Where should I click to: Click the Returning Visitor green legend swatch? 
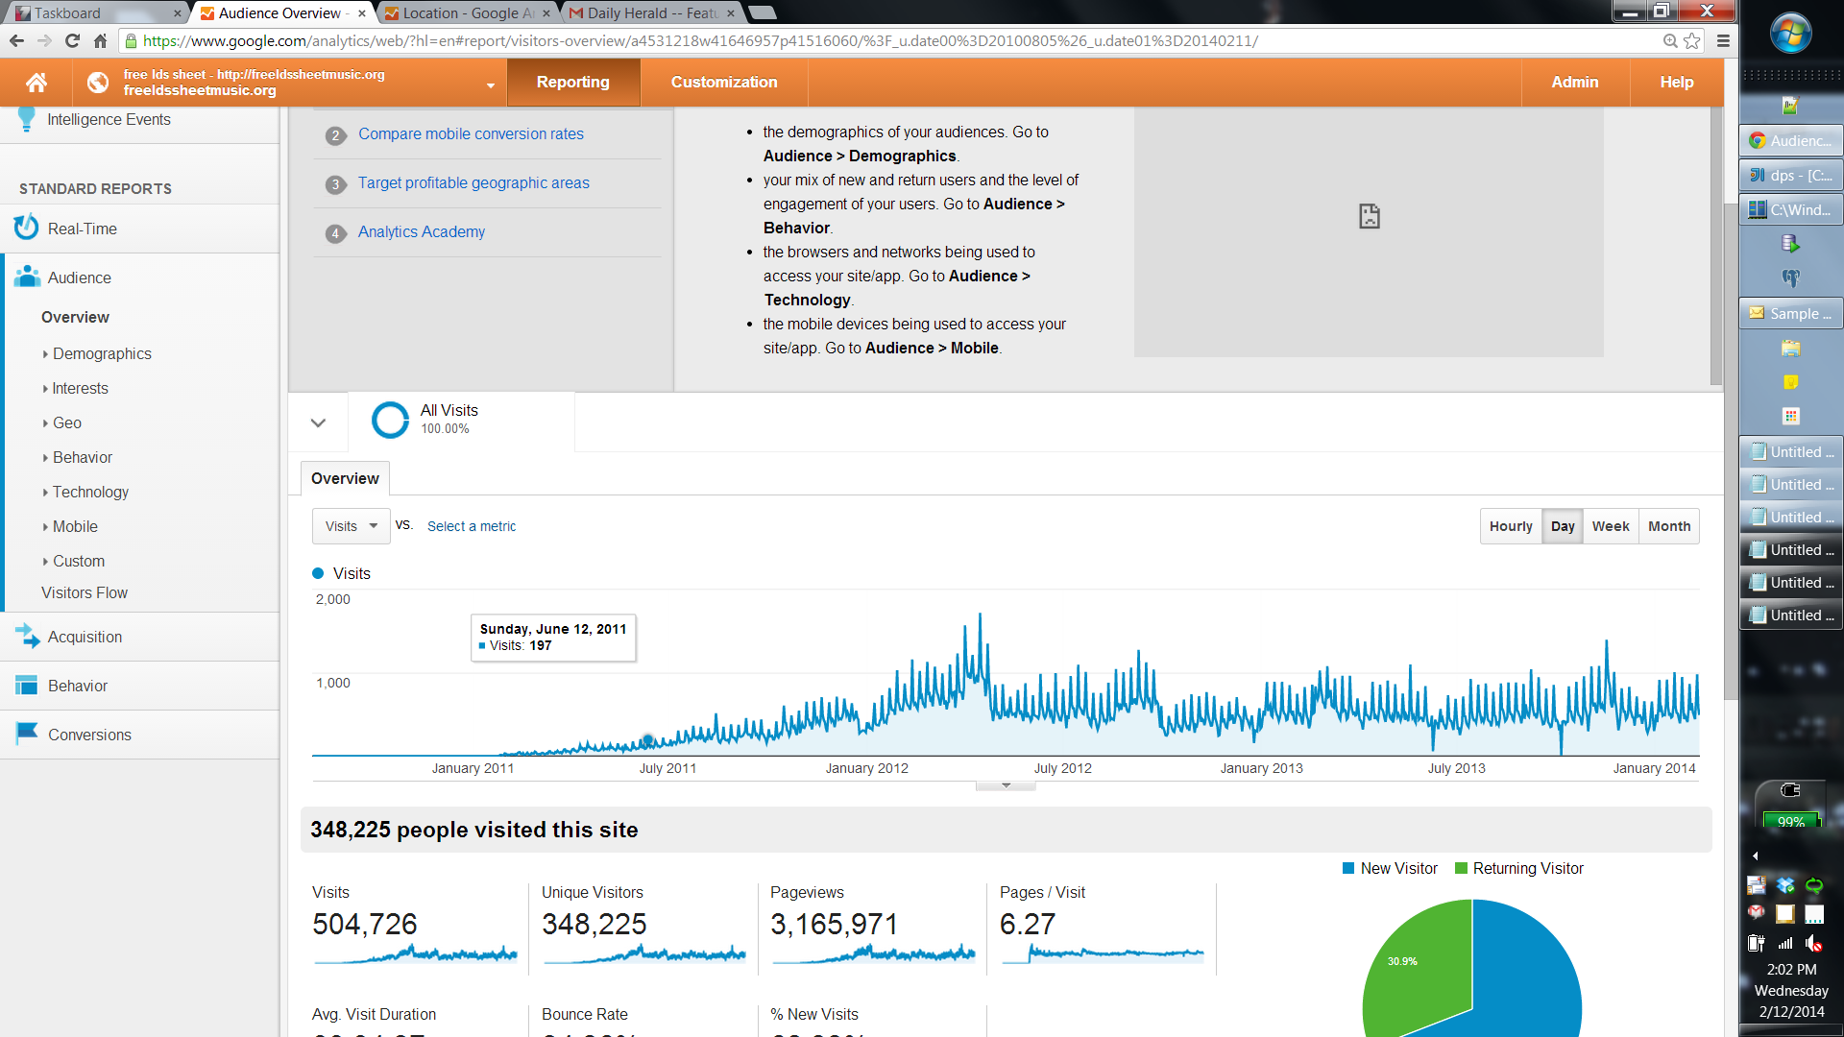(x=1461, y=868)
